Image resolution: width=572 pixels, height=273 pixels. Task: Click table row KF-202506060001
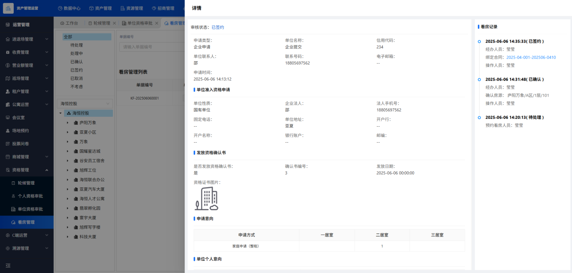[150, 98]
